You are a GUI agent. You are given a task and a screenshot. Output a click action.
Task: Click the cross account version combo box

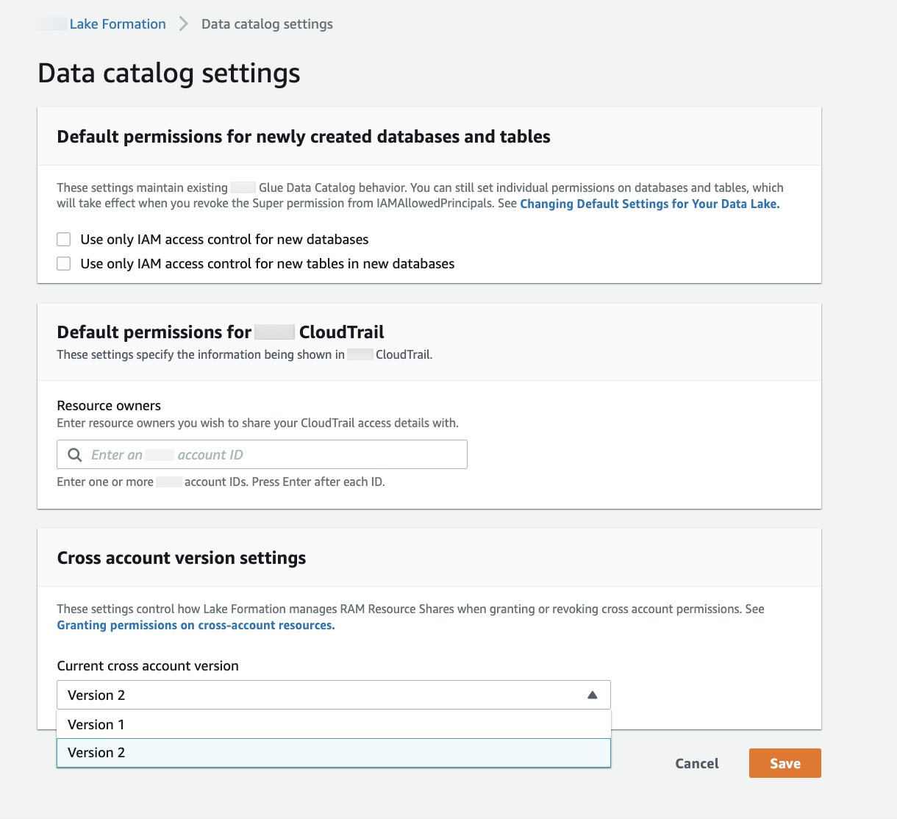[x=324, y=695]
